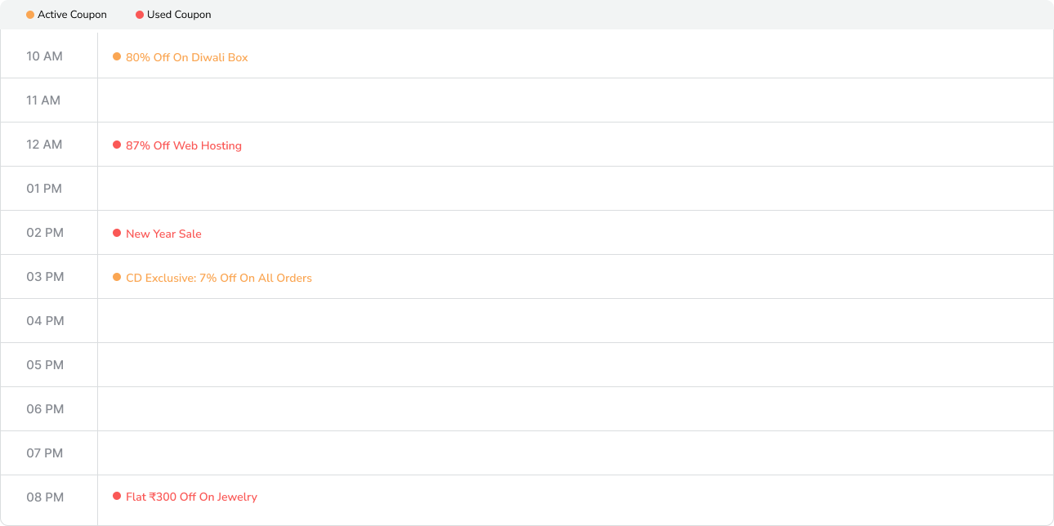Viewport: 1054px width, 526px height.
Task: Click the red dot next to New Year Sale
Action: [x=117, y=234]
